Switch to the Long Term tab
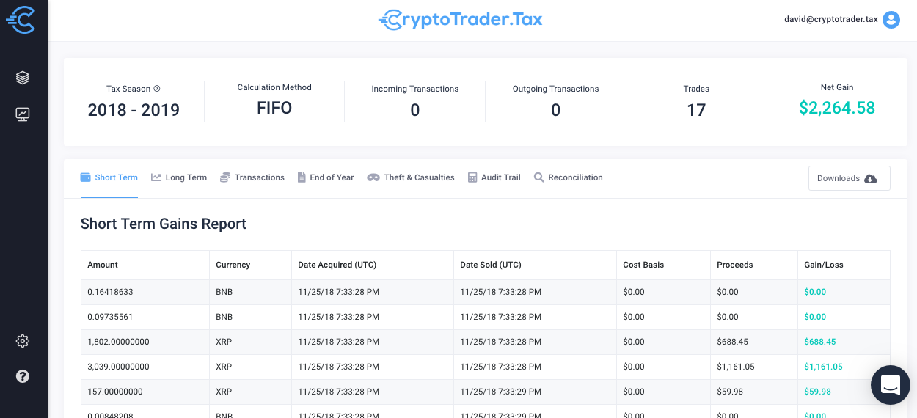 [179, 177]
